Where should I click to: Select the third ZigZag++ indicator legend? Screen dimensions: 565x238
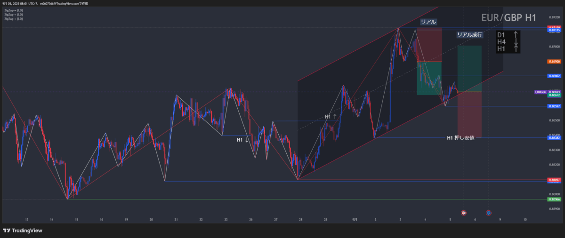(x=13, y=19)
